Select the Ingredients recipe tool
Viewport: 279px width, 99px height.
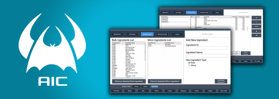pos(154,87)
